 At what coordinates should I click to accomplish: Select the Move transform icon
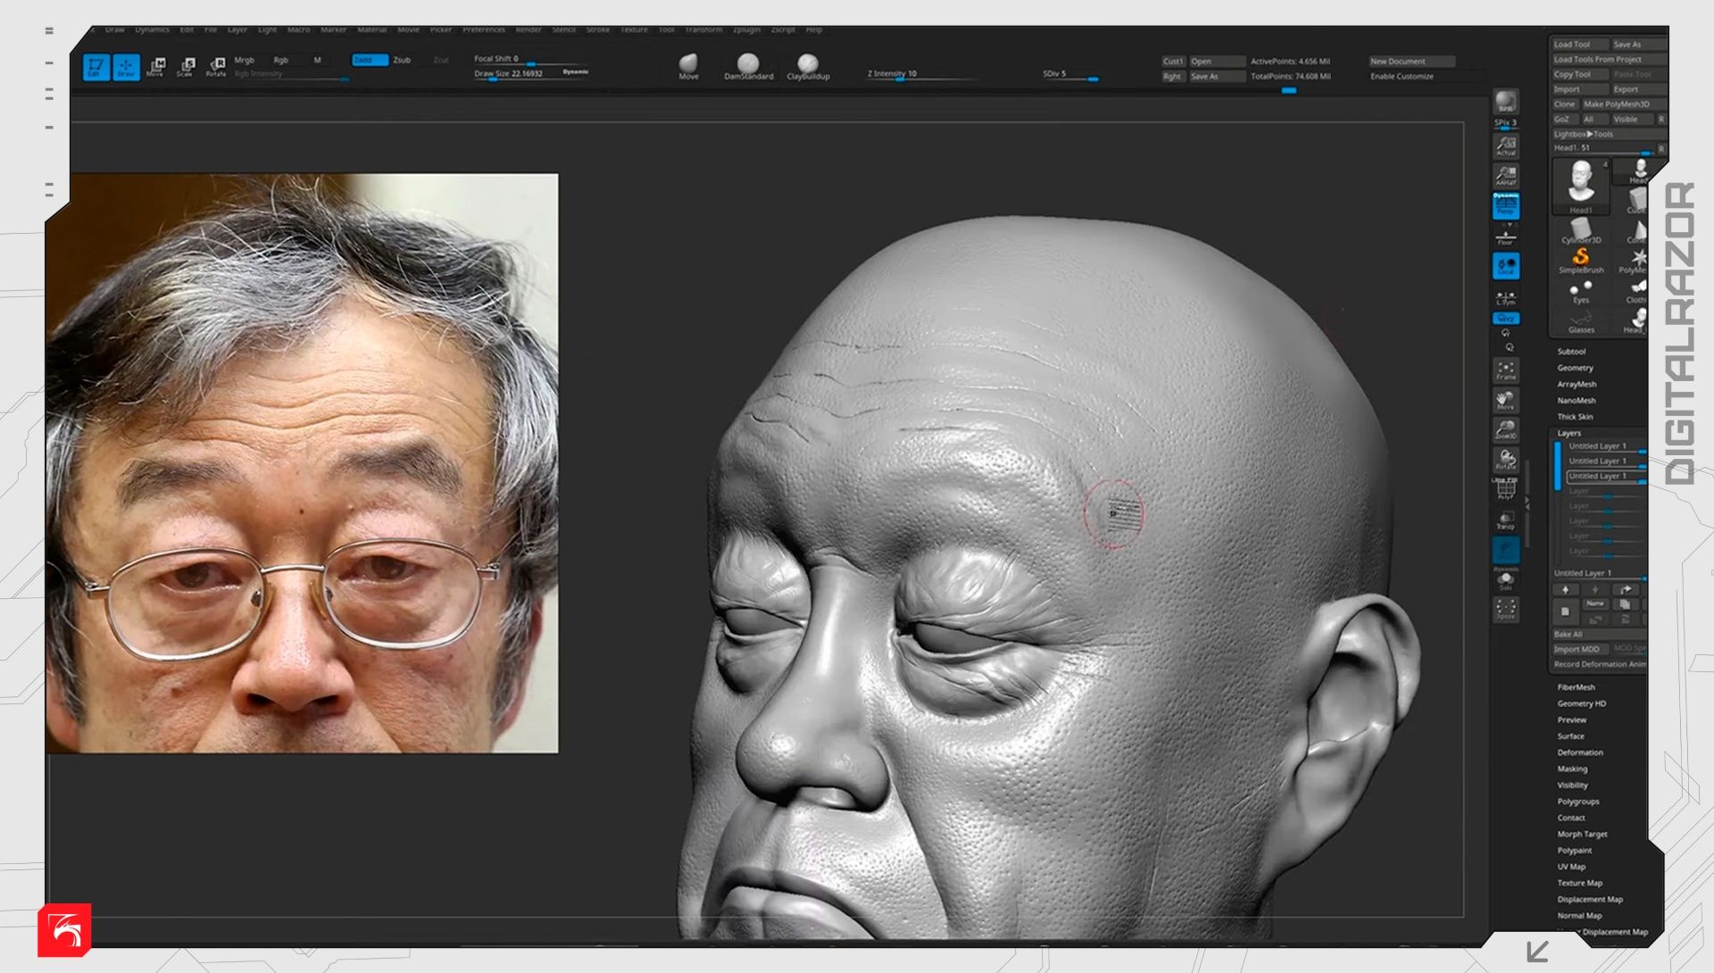(x=156, y=66)
